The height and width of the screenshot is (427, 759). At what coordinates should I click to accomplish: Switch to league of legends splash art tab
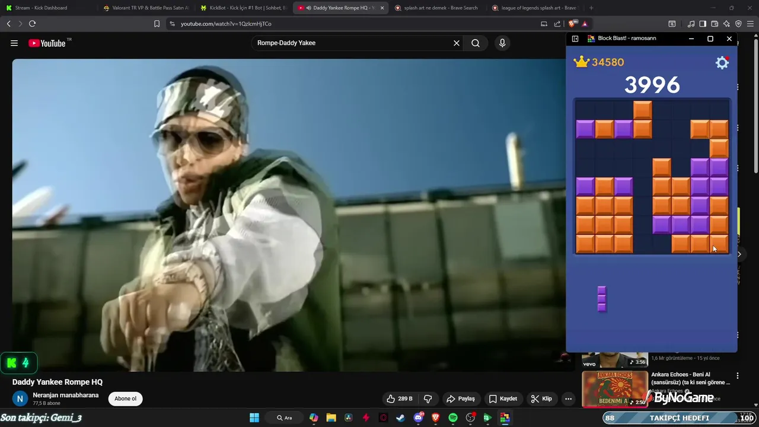535,8
